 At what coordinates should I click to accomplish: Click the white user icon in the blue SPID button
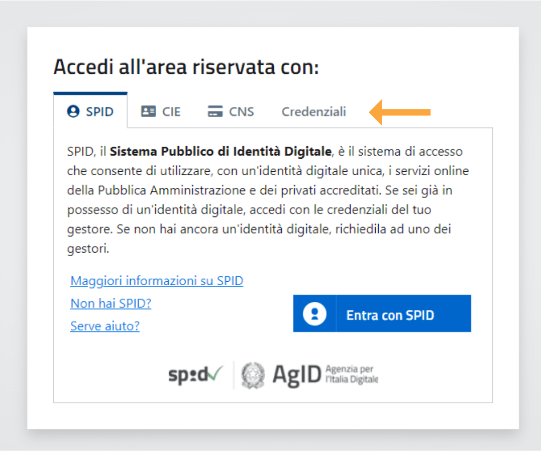point(314,313)
